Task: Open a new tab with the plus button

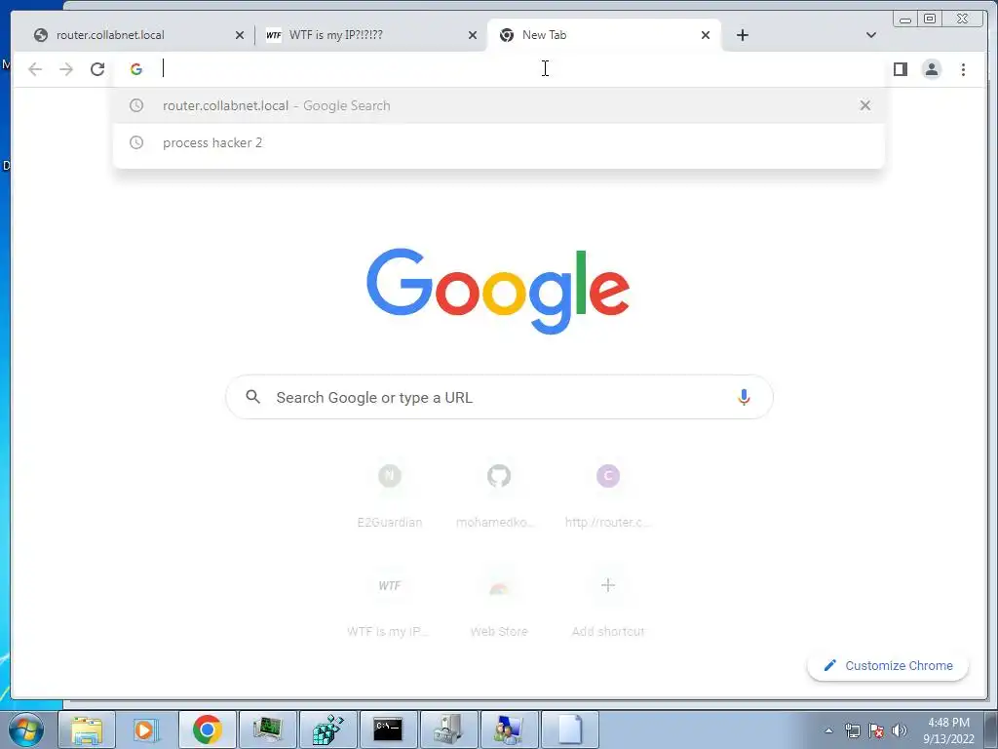Action: (742, 35)
